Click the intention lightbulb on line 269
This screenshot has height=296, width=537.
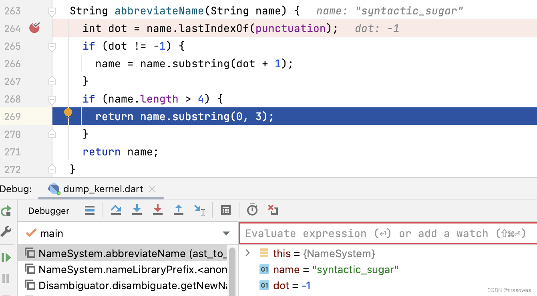click(68, 113)
